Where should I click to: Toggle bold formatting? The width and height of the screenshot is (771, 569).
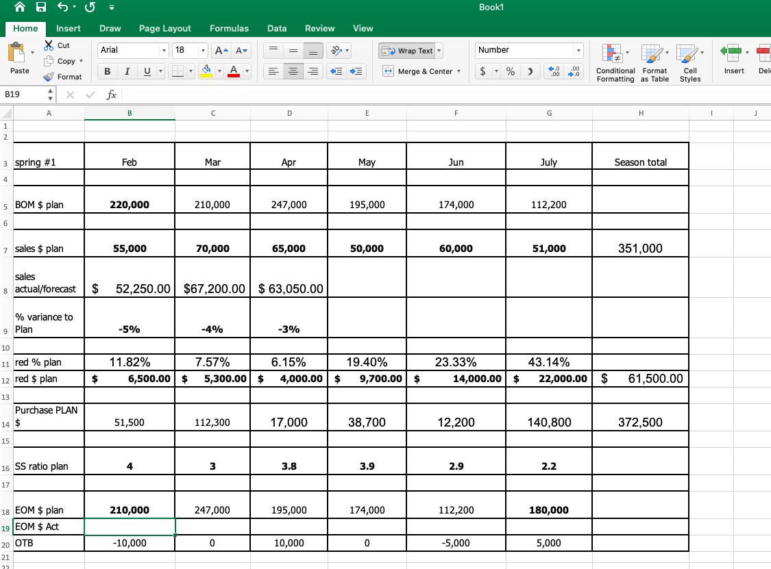point(107,71)
